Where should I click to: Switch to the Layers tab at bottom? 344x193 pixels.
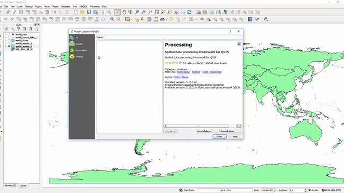point(23,185)
